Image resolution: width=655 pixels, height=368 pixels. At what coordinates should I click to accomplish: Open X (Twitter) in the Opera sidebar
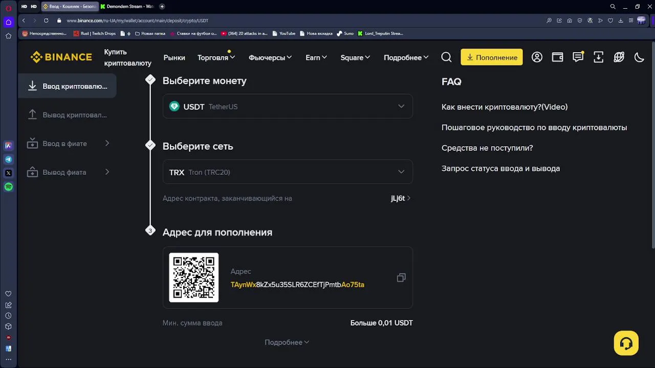tap(8, 173)
